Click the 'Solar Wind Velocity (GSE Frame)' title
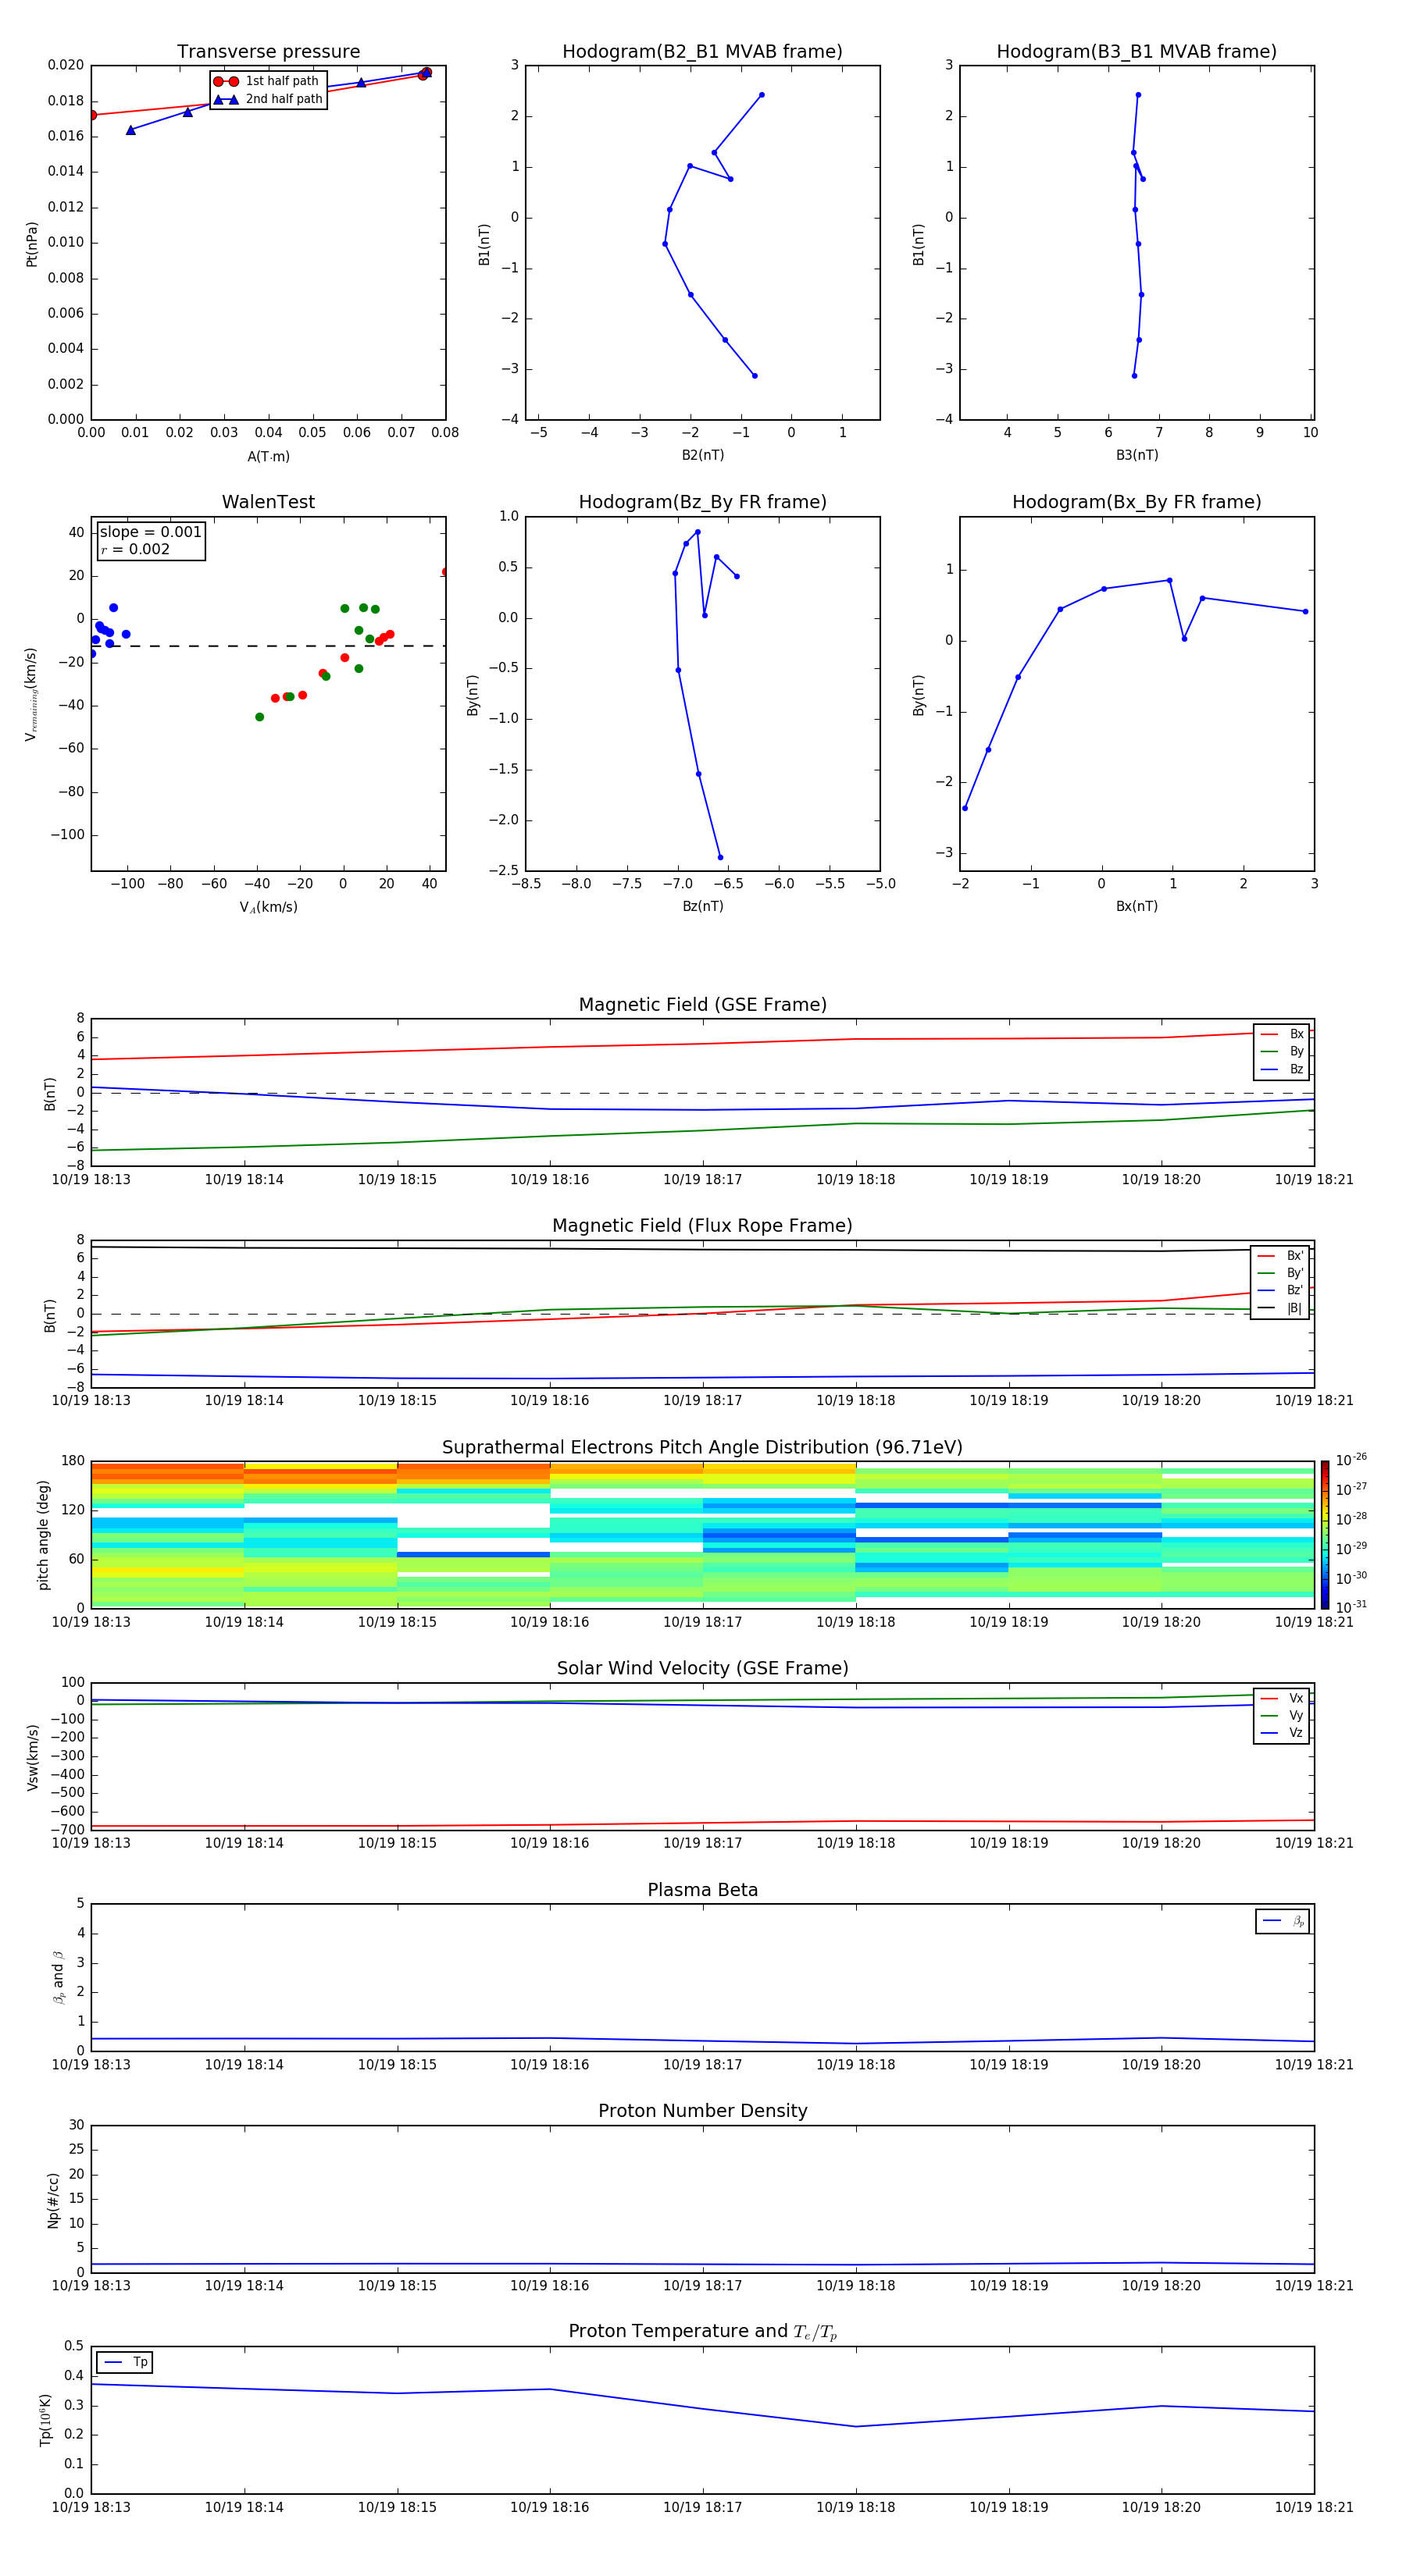Image resolution: width=1406 pixels, height=2576 pixels. tap(702, 1669)
